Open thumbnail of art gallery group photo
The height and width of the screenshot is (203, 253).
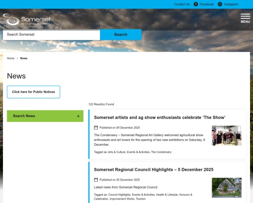[226, 135]
